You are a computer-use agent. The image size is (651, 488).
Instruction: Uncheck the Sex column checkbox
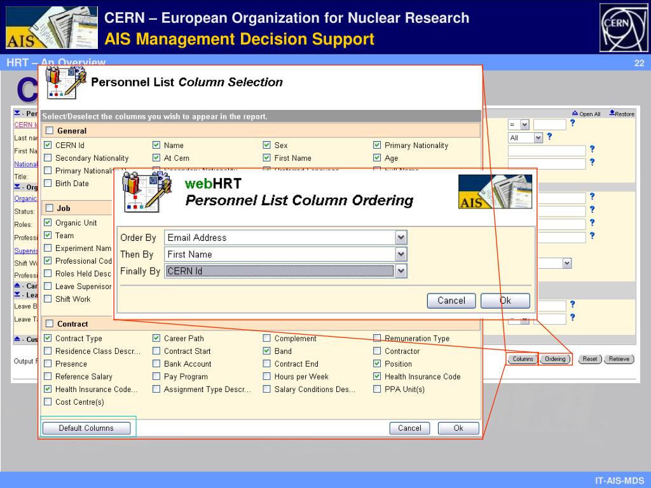pos(266,145)
